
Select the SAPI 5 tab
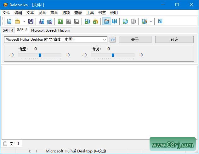pos(22,30)
